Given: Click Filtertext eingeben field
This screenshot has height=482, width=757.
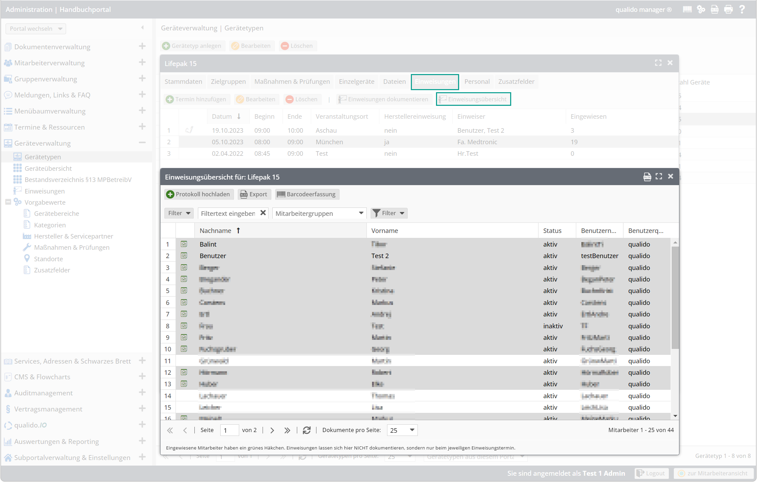Looking at the screenshot, I should pos(229,213).
